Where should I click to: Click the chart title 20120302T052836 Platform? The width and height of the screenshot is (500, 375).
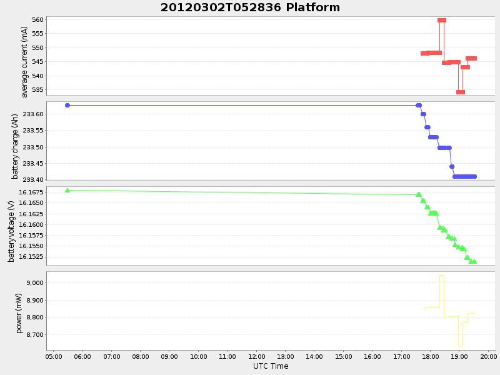click(x=249, y=7)
